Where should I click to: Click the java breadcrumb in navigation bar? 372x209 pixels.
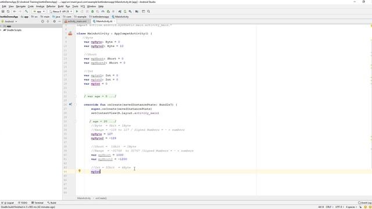(56, 17)
